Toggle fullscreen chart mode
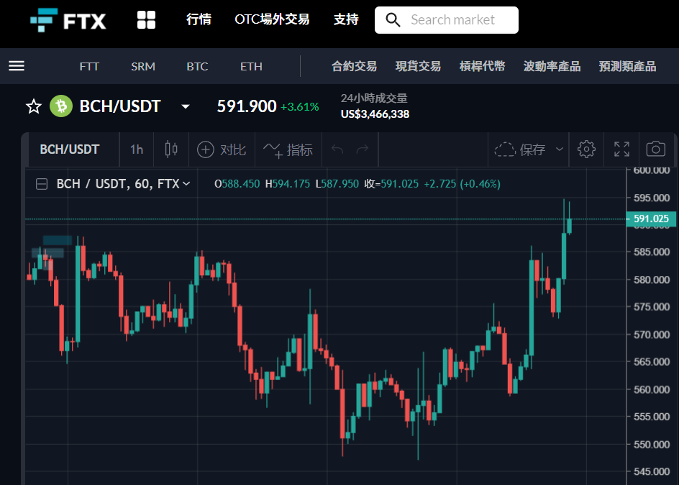679x485 pixels. pos(622,149)
